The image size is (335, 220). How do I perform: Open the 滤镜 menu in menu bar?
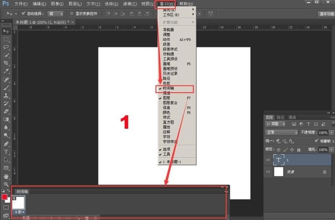coord(129,4)
